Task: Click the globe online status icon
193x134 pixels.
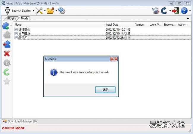Action: (x=156, y=11)
